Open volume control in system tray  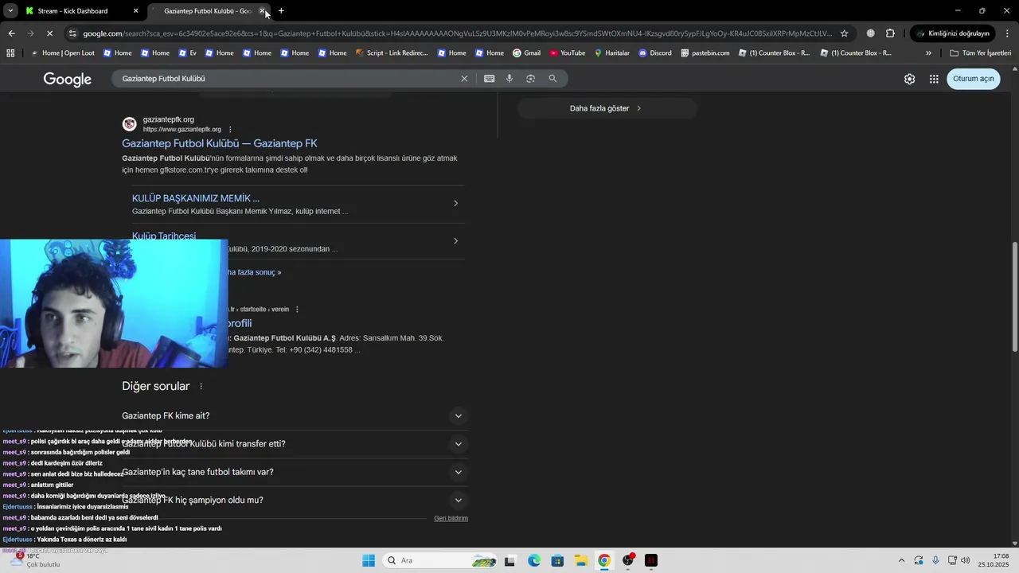point(966,560)
